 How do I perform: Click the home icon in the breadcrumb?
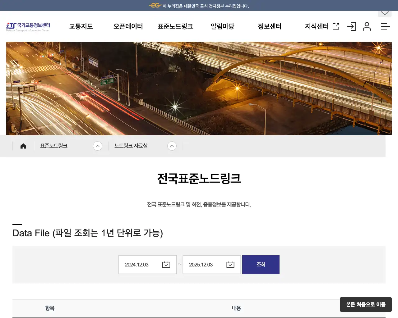click(23, 146)
